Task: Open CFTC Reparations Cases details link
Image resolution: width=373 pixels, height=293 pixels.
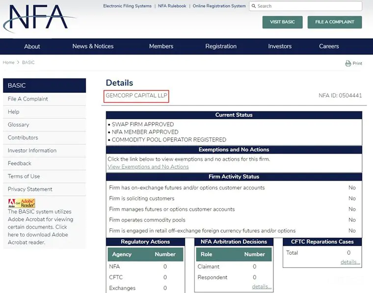Action: click(350, 262)
